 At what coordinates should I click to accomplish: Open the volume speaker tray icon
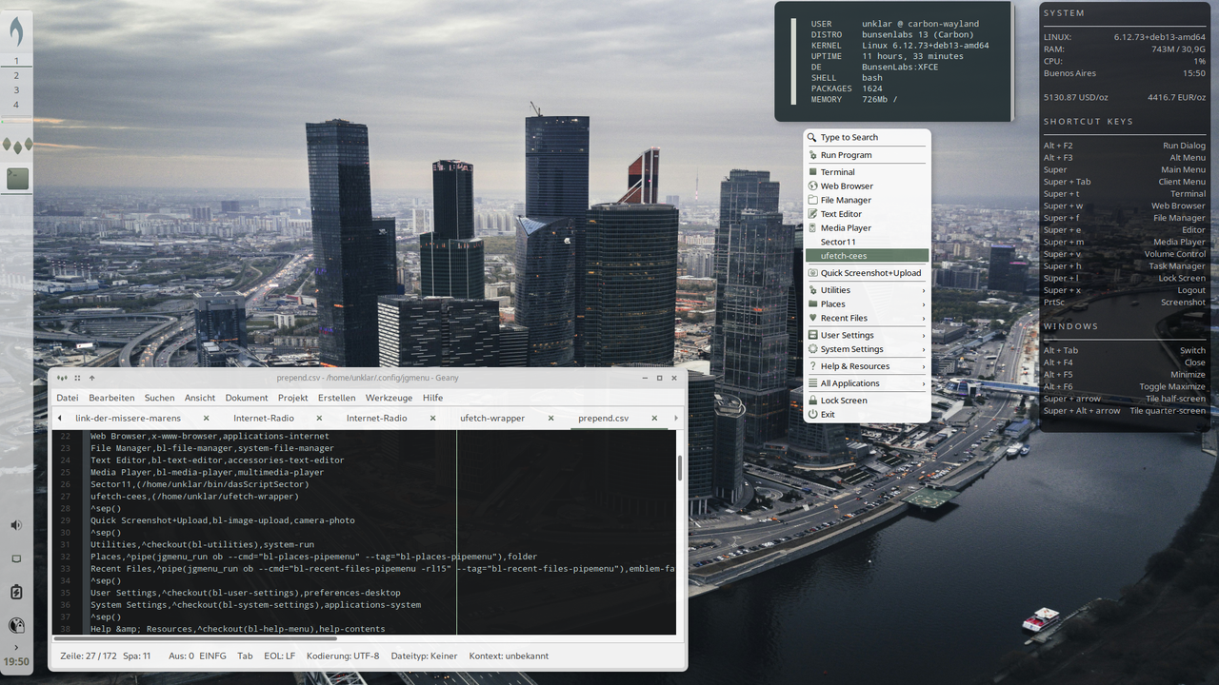coord(16,525)
